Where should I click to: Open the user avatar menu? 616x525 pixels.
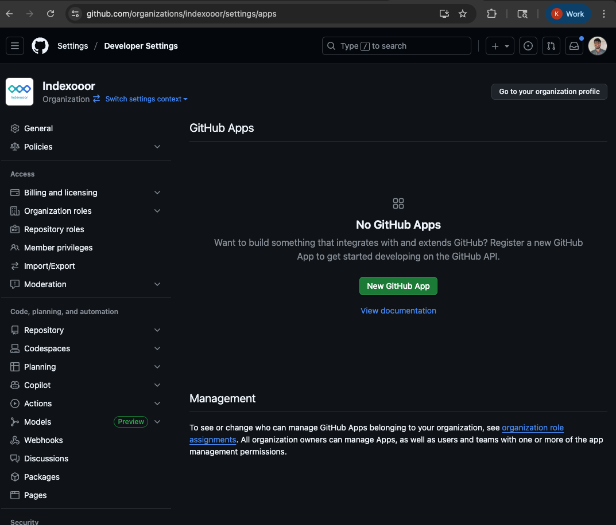coord(598,46)
